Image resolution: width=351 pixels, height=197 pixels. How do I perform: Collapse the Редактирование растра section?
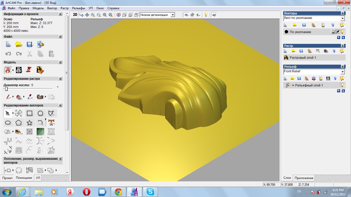pos(60,78)
